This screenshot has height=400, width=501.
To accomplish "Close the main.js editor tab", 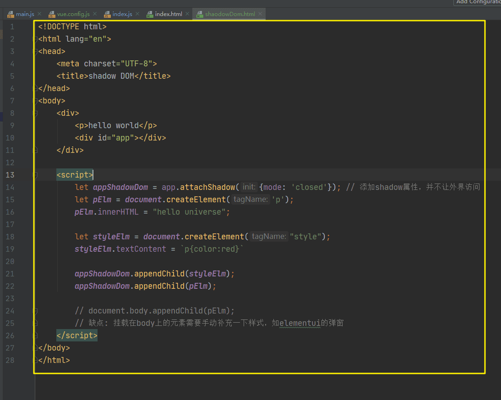I will point(39,14).
